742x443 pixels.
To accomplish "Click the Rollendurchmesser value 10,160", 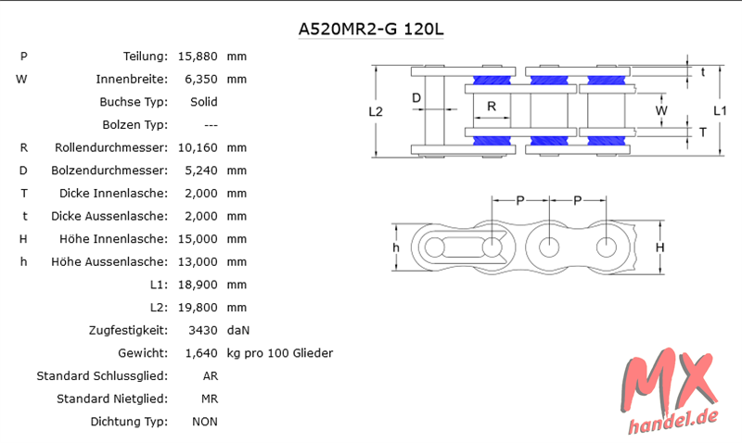I will (x=196, y=147).
